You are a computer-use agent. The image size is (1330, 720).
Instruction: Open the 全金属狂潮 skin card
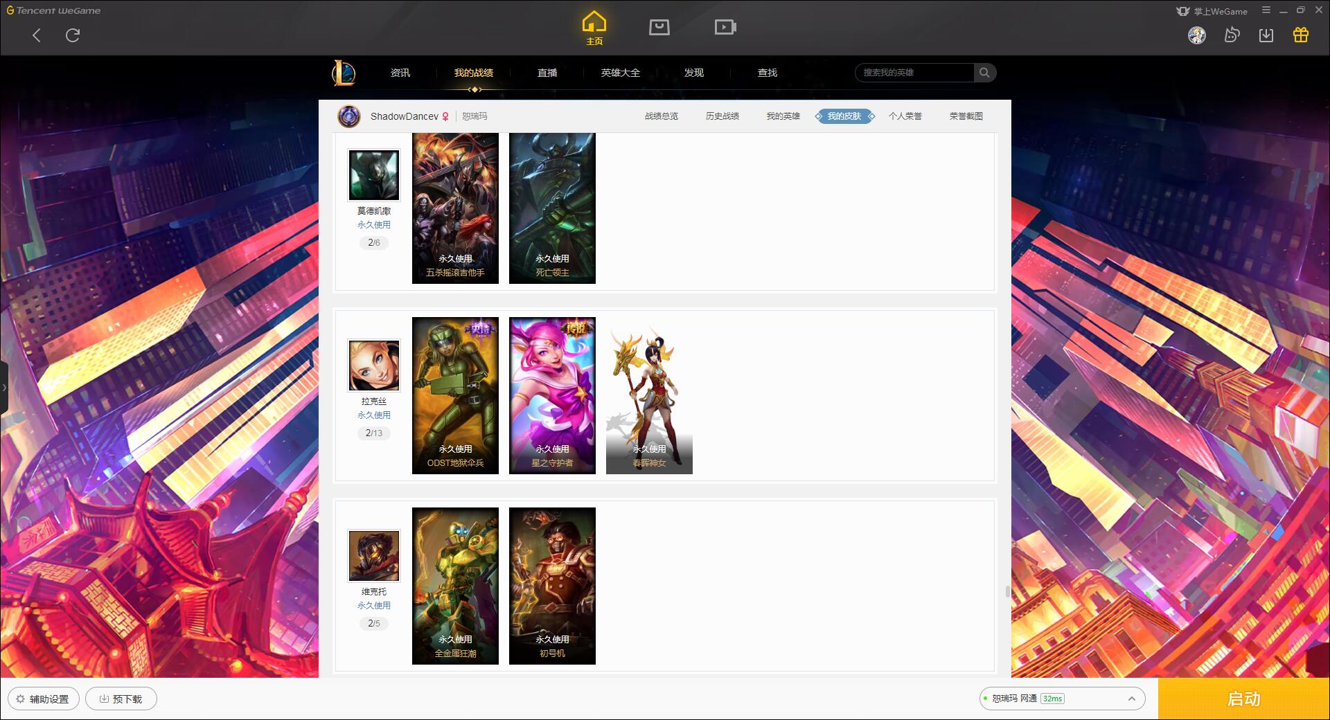click(455, 586)
